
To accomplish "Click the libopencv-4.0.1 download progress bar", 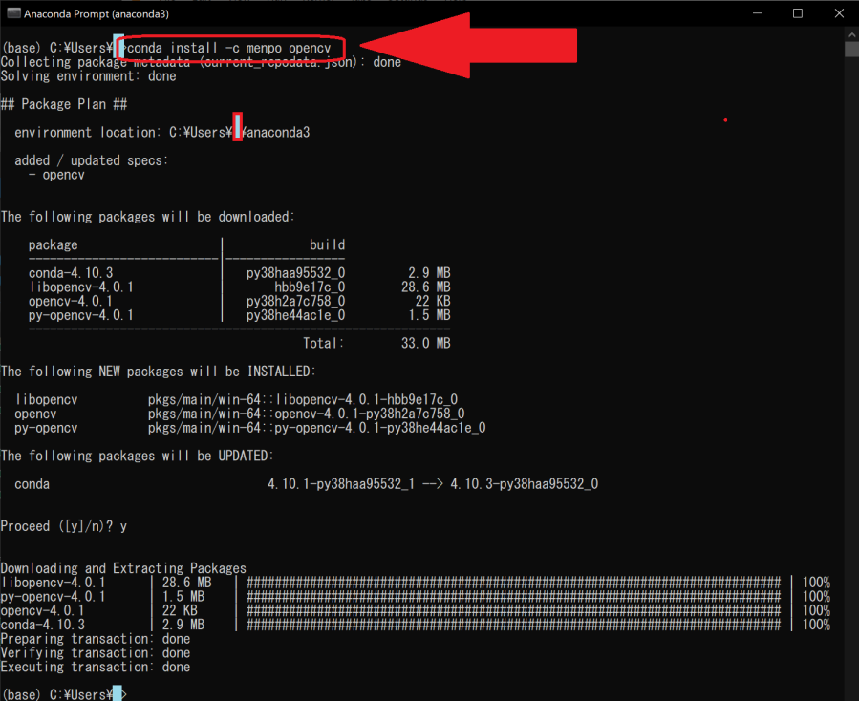I will pyautogui.click(x=514, y=583).
